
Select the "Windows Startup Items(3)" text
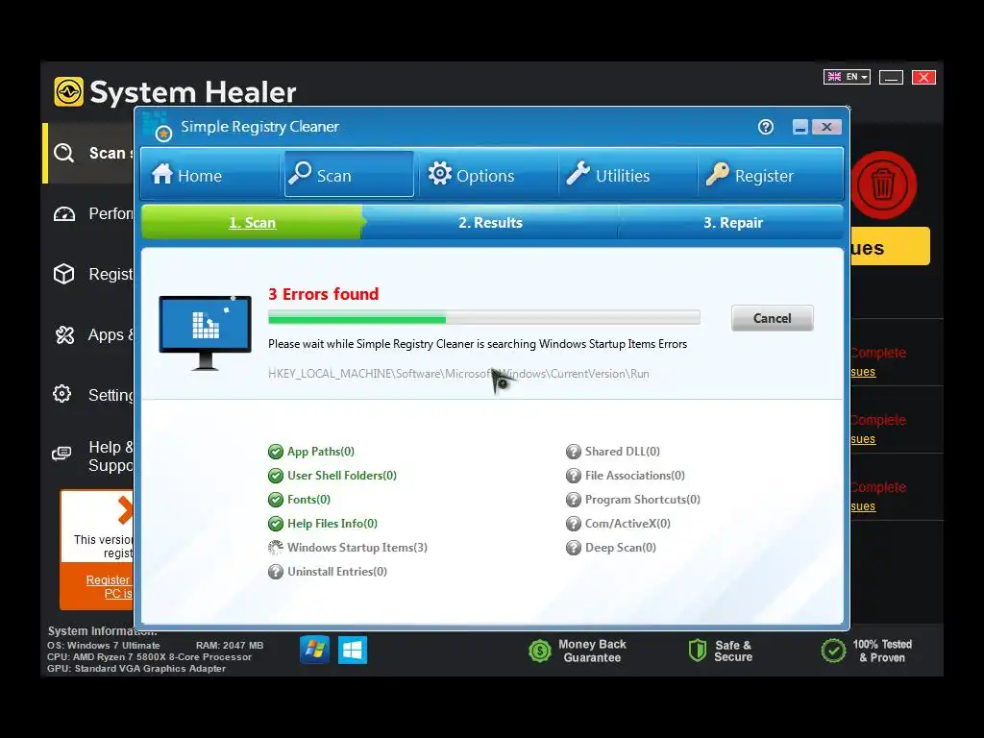pos(357,547)
